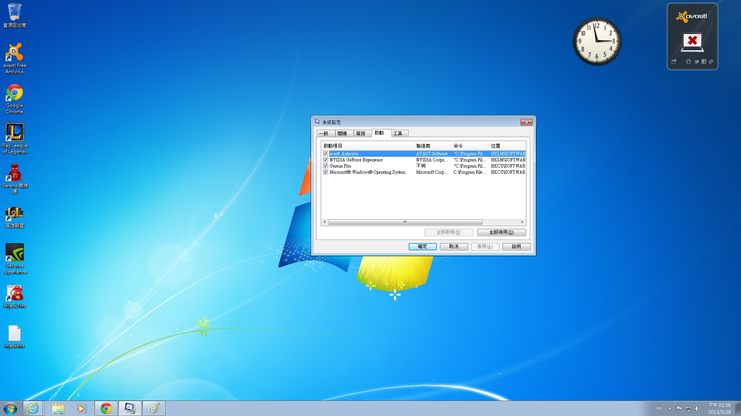
Task: Sort by 位置 column header
Action: click(x=507, y=146)
